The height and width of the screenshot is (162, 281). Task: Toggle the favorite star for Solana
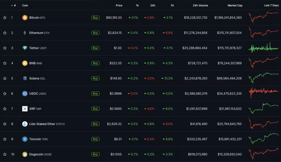click(x=5, y=78)
